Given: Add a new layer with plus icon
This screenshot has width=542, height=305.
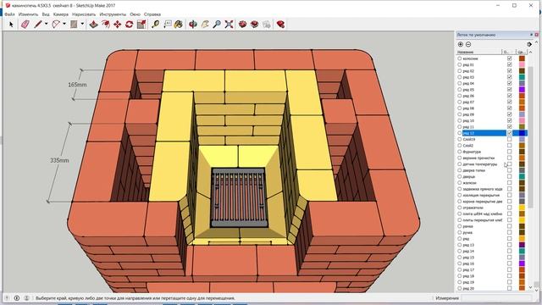Looking at the screenshot, I should [461, 44].
